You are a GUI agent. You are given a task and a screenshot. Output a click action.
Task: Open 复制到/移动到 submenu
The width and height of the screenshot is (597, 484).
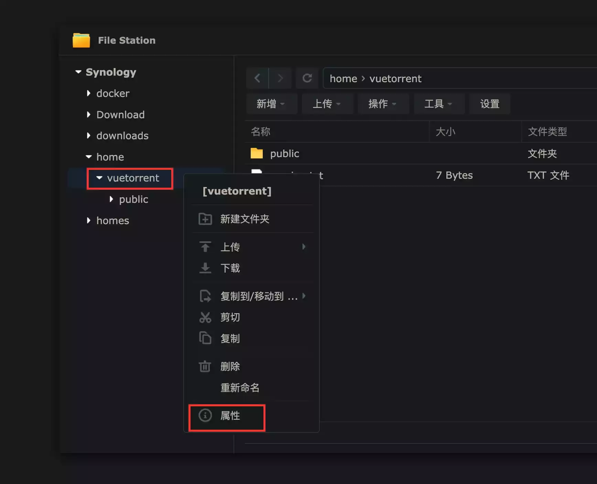(x=259, y=296)
